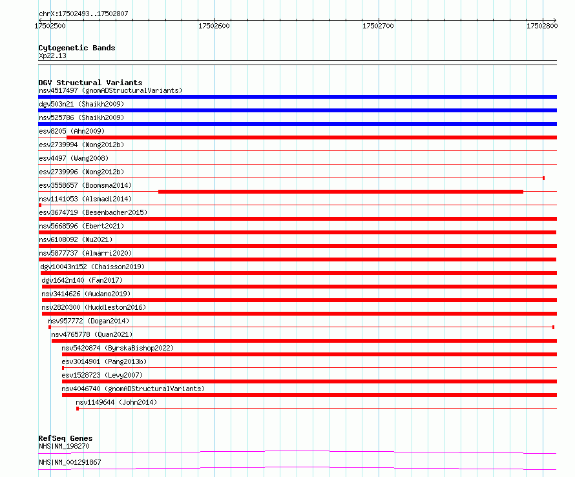575x477 pixels.
Task: Click the red bar under esv8205
Action: [311, 137]
